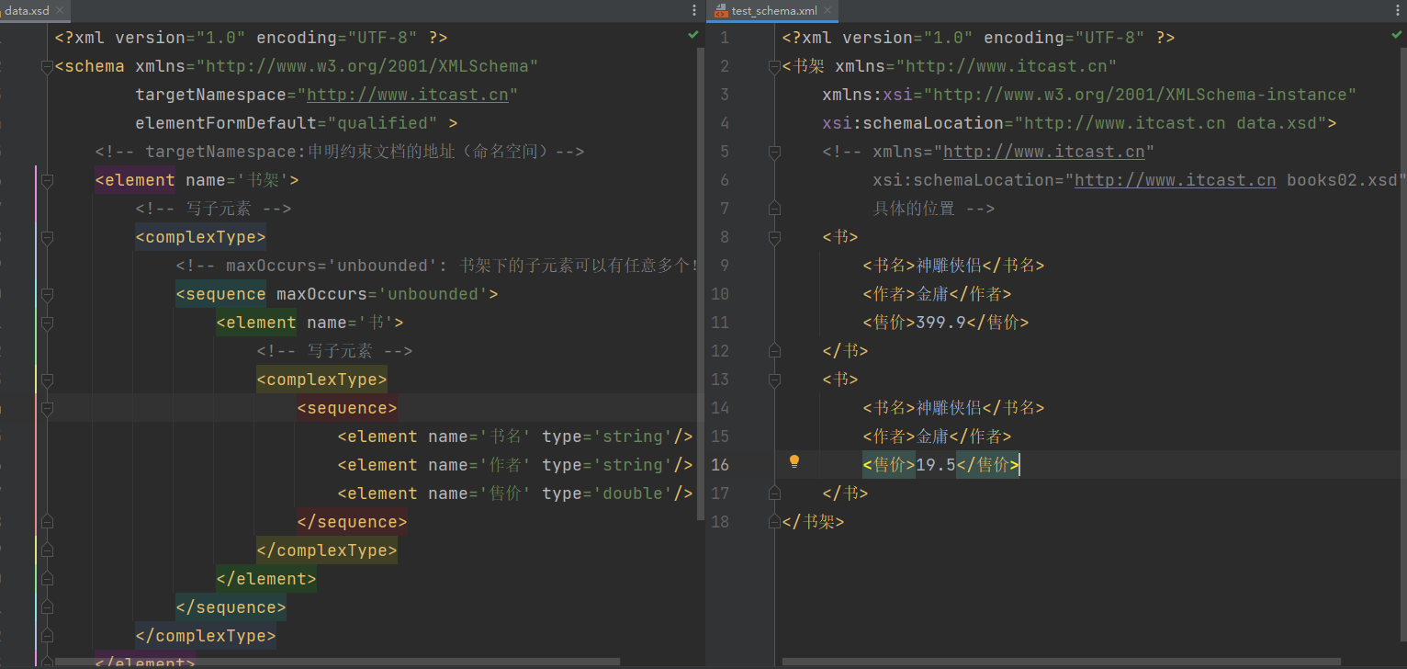Image resolution: width=1407 pixels, height=669 pixels.
Task: Switch to the test_schema.xml tab
Action: point(774,11)
